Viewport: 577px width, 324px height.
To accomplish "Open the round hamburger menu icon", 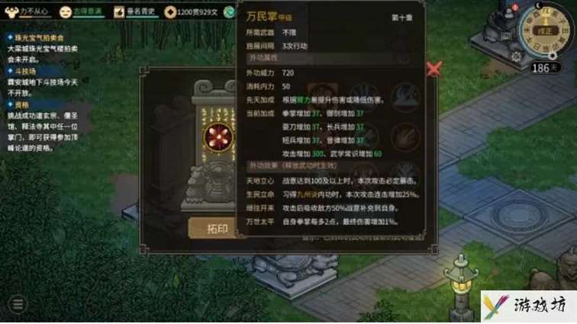I will pos(18,304).
